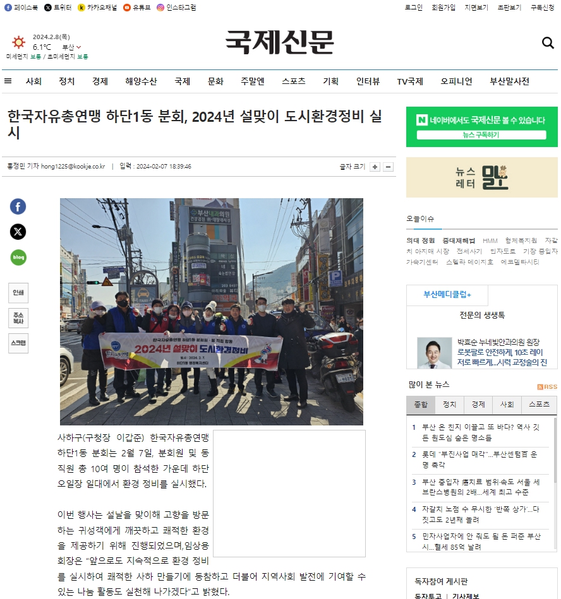561x599 pixels.
Task: Share article via Facebook round icon
Action: [18, 206]
